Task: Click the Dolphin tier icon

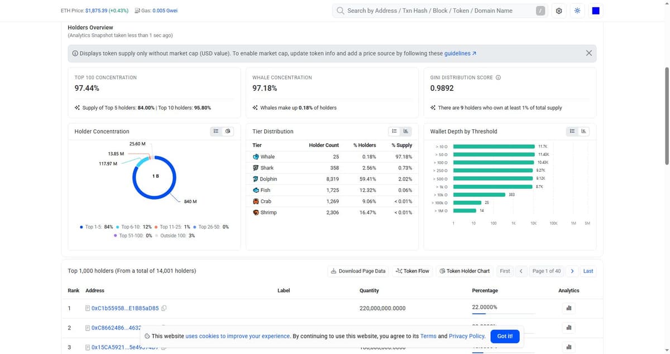Action: (x=256, y=179)
